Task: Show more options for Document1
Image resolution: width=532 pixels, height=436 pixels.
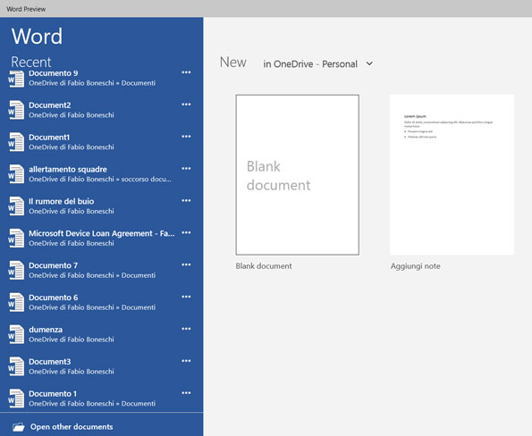Action: pos(186,137)
